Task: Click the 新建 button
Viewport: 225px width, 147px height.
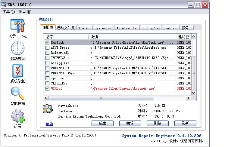Action: click(102, 123)
